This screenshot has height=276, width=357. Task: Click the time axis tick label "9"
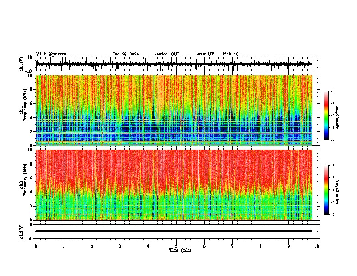pos(288,246)
